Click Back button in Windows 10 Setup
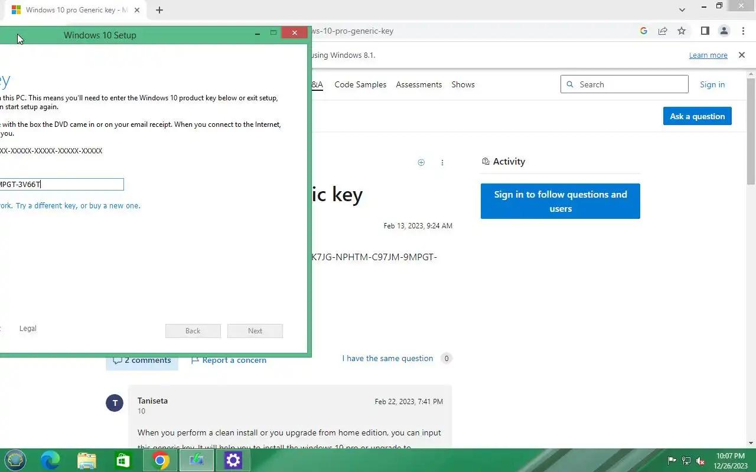Image resolution: width=756 pixels, height=472 pixels. pyautogui.click(x=193, y=331)
